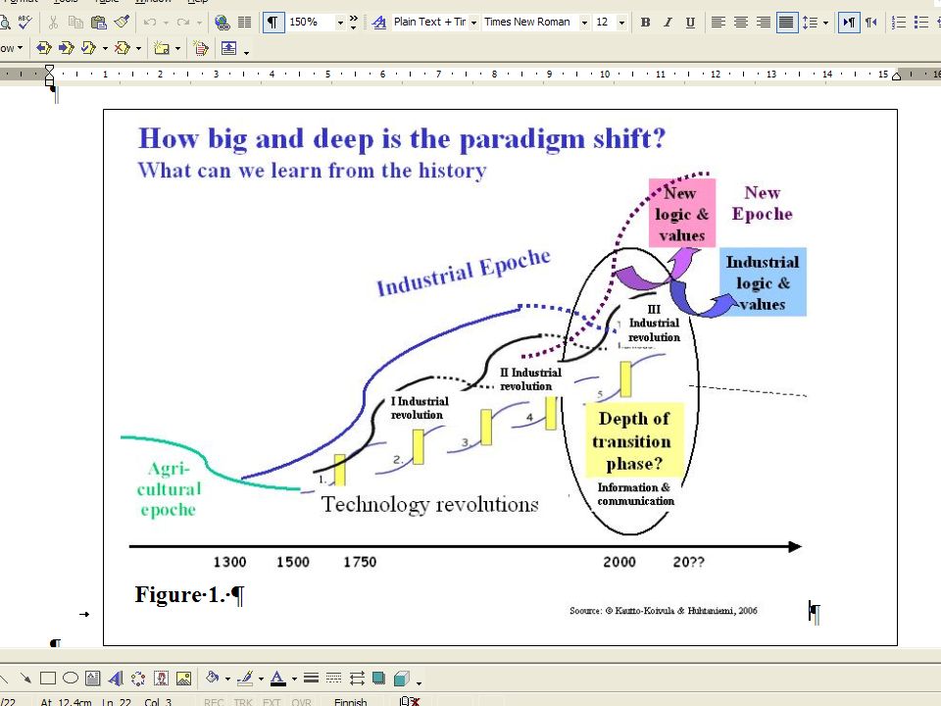Image resolution: width=941 pixels, height=706 pixels.
Task: Expand the Show menu on Reviewing toolbar
Action: [12, 48]
